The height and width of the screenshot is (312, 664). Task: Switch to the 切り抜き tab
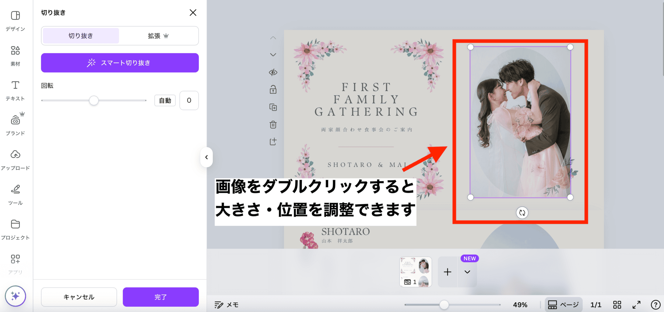(81, 36)
